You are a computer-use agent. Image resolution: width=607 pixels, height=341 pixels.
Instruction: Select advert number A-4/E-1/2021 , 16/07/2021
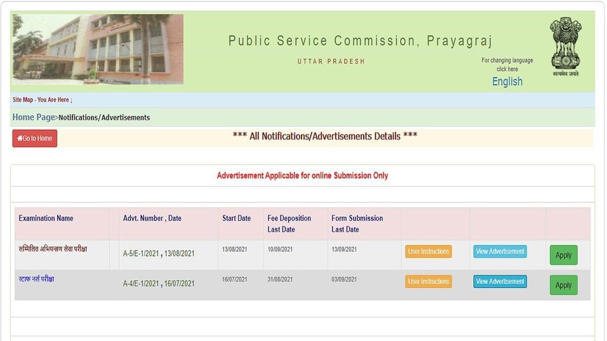(x=159, y=283)
